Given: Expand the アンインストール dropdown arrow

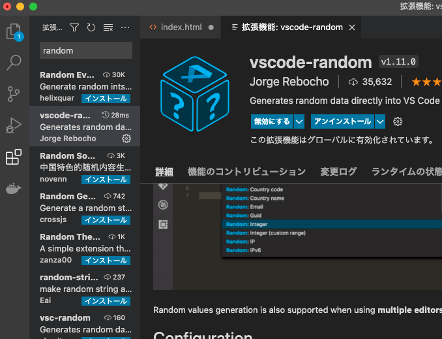Looking at the screenshot, I should [380, 121].
